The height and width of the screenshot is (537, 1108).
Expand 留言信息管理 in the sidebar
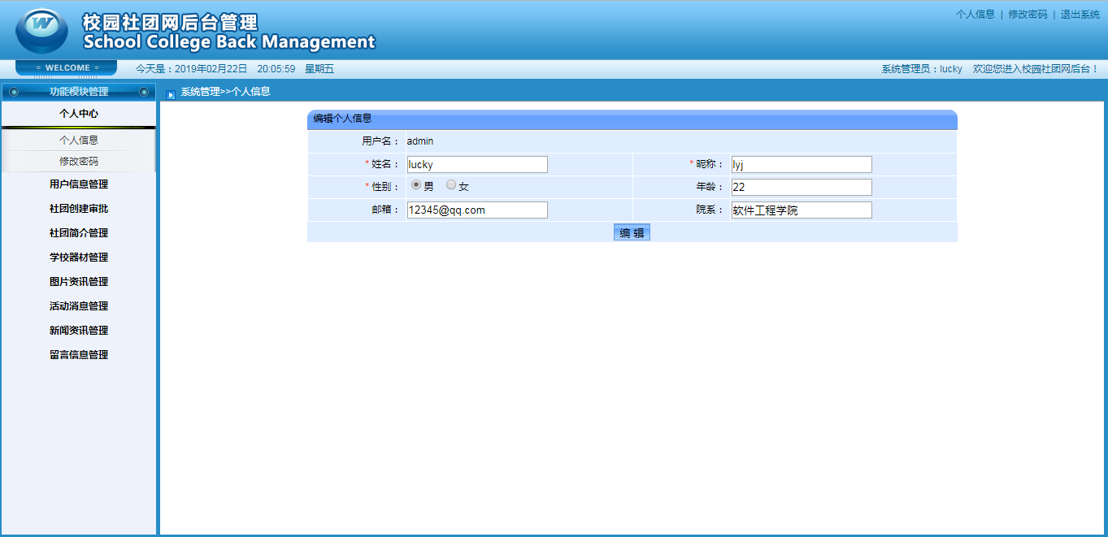point(79,355)
